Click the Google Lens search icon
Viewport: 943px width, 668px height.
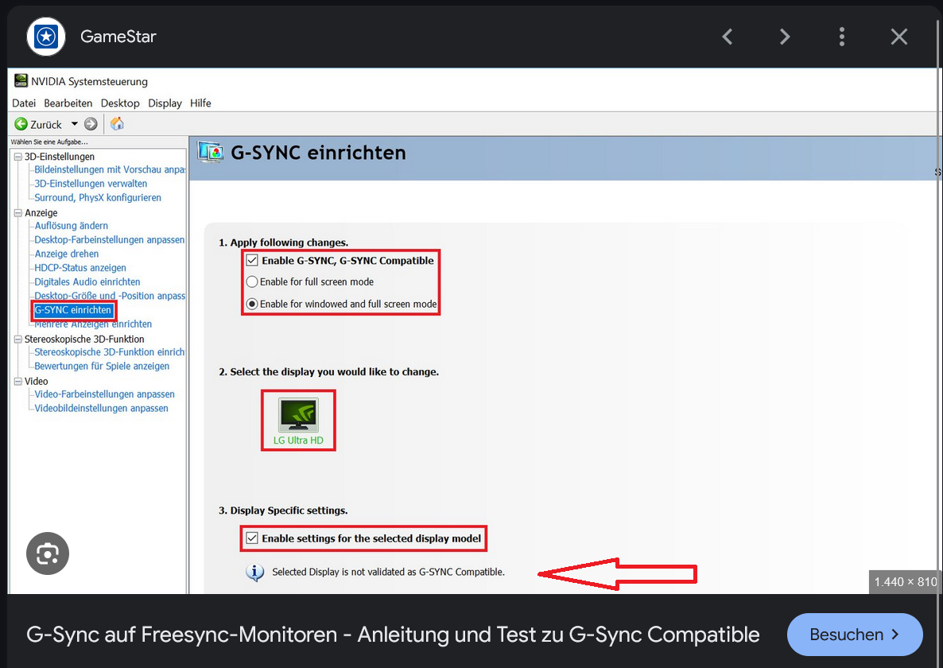pyautogui.click(x=48, y=553)
